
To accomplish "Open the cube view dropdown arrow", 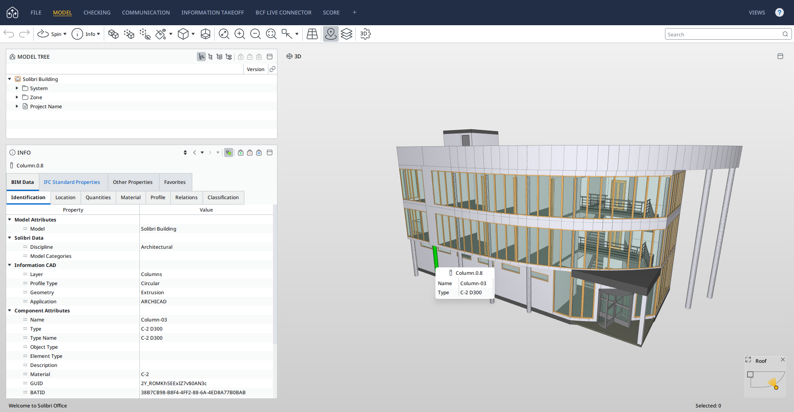I will point(193,34).
